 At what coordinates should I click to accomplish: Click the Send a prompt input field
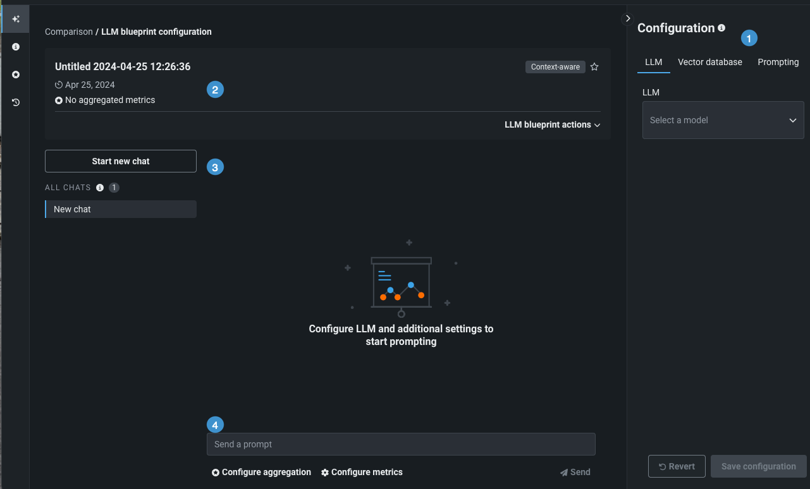pos(401,444)
